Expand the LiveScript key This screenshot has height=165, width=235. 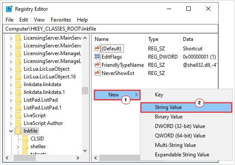pos(11,115)
